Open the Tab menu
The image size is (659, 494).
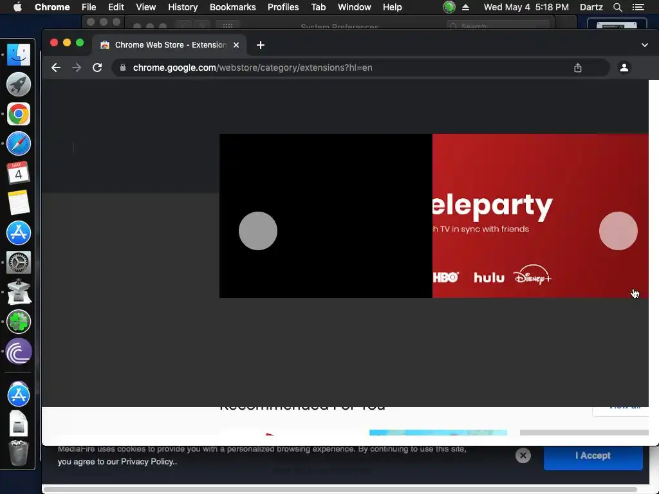tap(318, 7)
